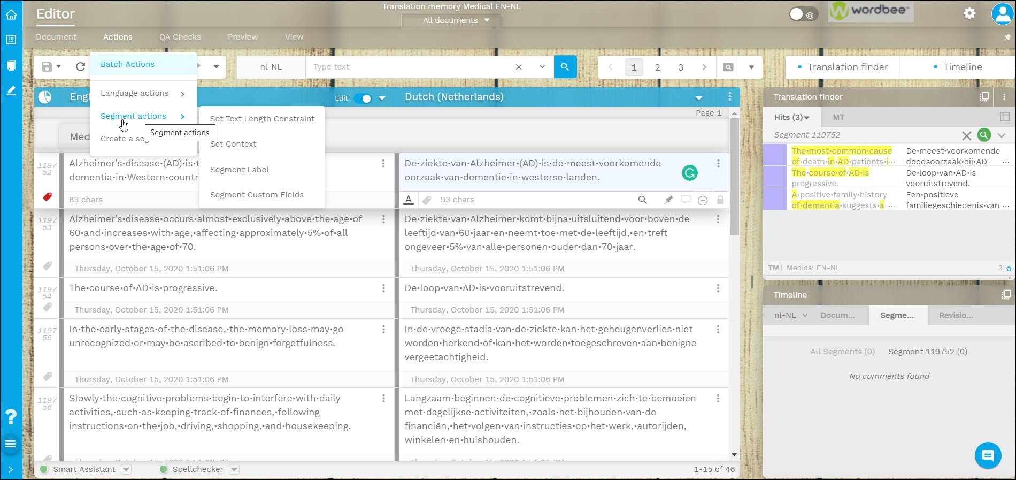
Task: Click the Home icon in sidebar
Action: pyautogui.click(x=11, y=14)
